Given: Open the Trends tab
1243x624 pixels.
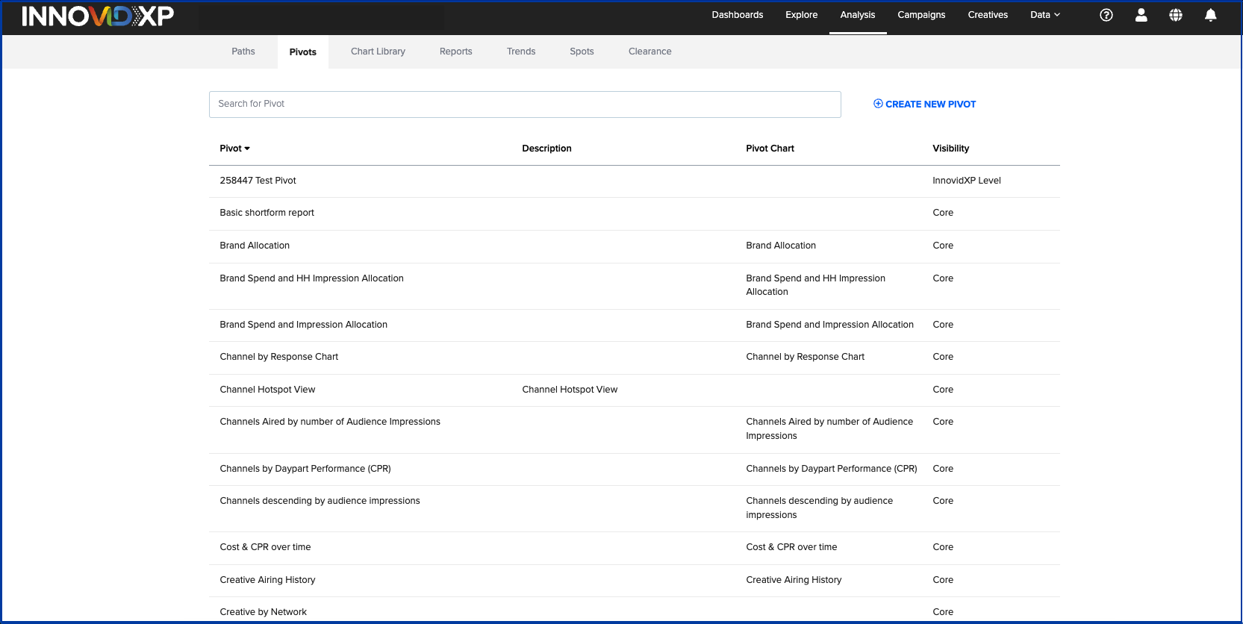Looking at the screenshot, I should (x=521, y=52).
